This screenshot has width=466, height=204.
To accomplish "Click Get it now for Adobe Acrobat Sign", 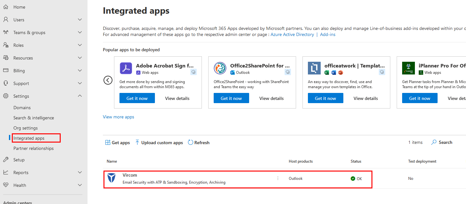I will 137,98.
